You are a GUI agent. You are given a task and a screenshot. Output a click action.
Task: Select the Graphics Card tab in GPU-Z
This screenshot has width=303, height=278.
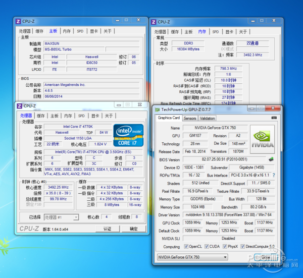[169, 118]
